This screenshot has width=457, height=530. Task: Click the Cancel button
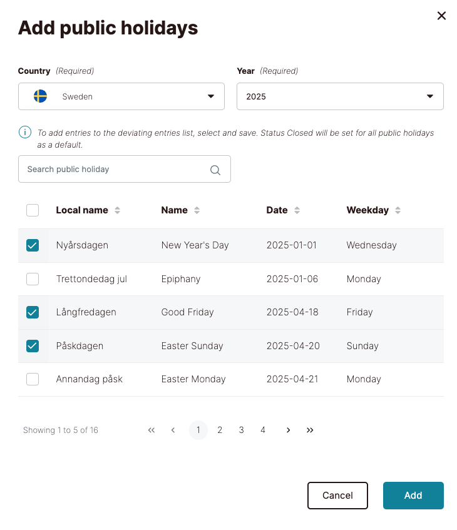pyautogui.click(x=337, y=496)
